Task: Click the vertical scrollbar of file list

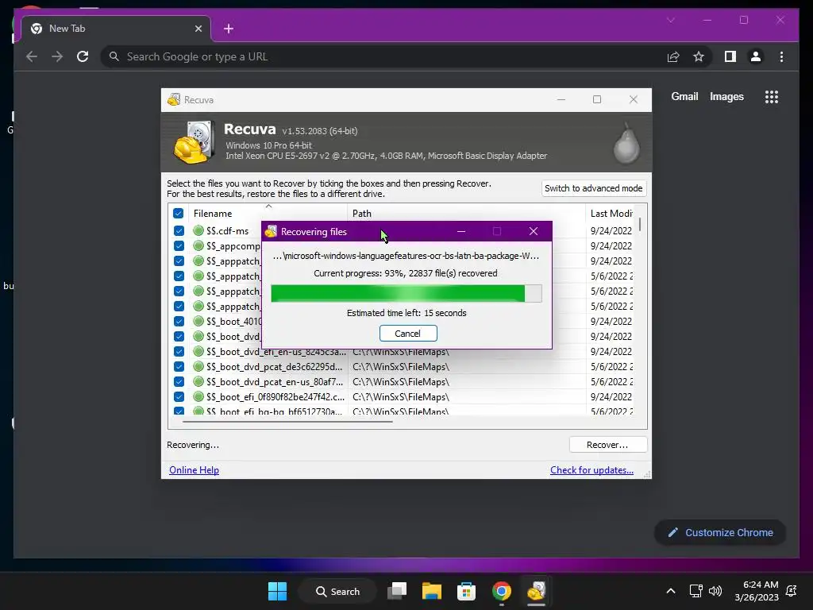Action: coord(641,225)
